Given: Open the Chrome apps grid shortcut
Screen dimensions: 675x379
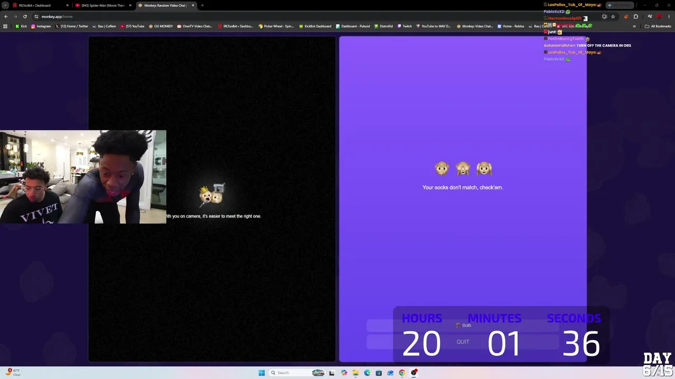Looking at the screenshot, I should click(x=5, y=26).
